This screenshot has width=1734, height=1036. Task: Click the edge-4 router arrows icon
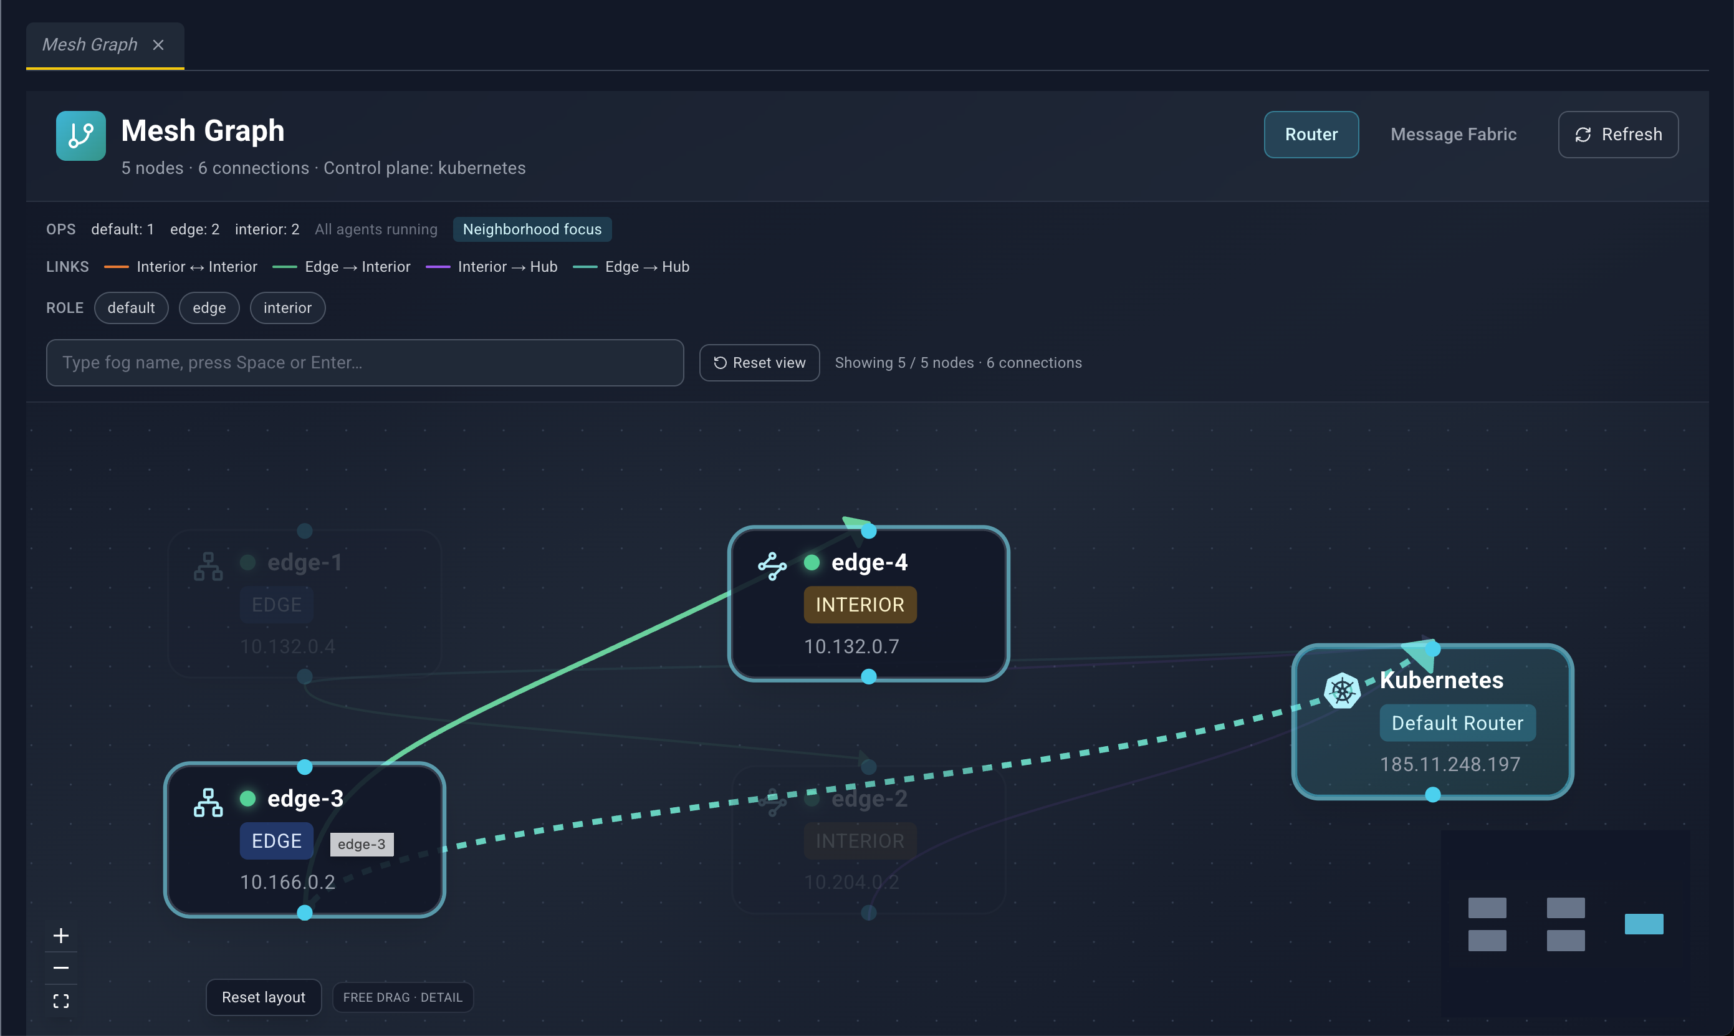tap(772, 565)
